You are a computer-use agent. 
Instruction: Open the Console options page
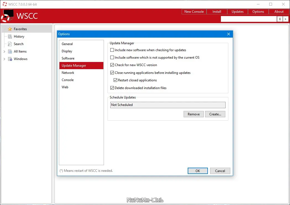(81, 80)
